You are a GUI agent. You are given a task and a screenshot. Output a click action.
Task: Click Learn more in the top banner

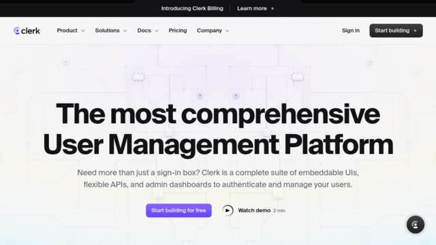point(252,8)
